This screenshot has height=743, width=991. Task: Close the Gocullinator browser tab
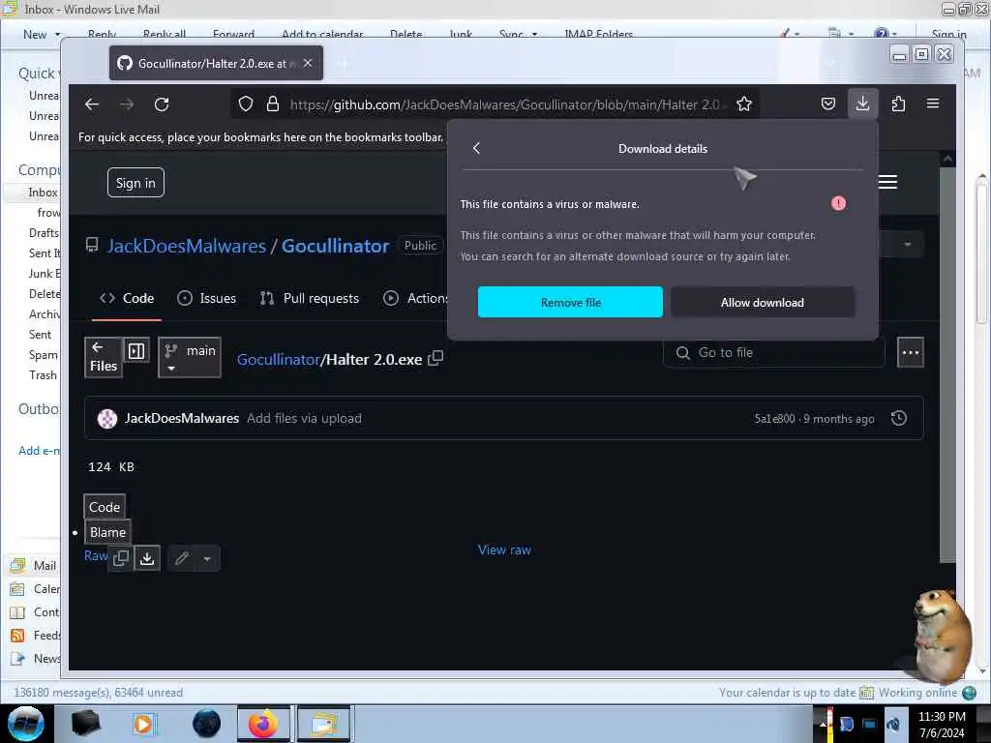307,63
